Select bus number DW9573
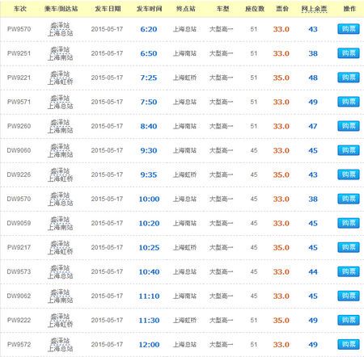The width and height of the screenshot is (364, 357). point(19,271)
